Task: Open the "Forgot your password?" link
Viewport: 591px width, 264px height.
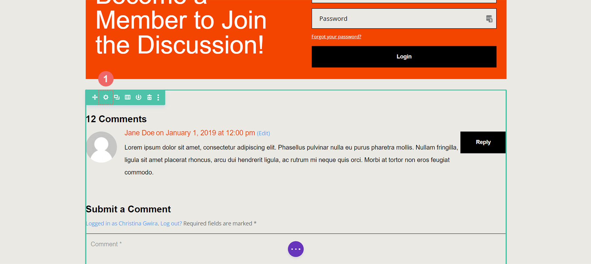Action: point(336,37)
